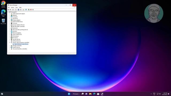This screenshot has height=96, width=171.
Task: Open the widgets weather icon on taskbar
Action: click(x=2, y=94)
